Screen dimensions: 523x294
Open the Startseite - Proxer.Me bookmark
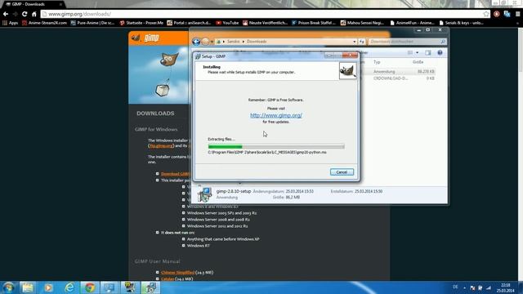pos(141,23)
